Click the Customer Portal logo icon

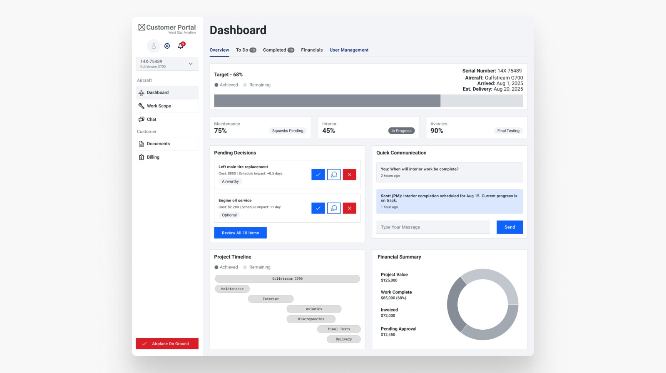(x=142, y=27)
